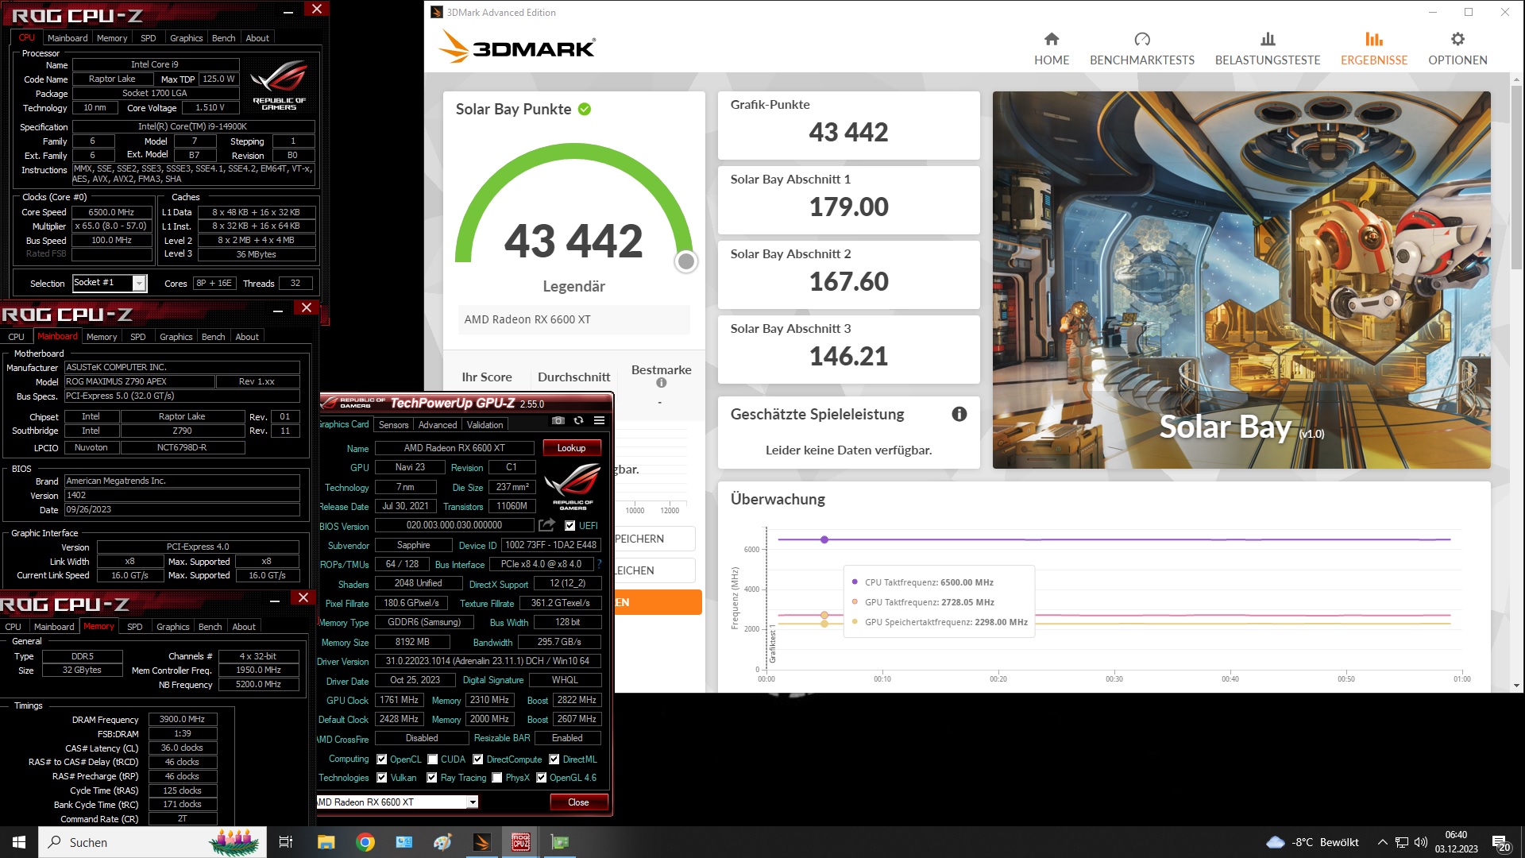
Task: Open SPD tab in the Mainboard CPU-Z window
Action: 138,337
